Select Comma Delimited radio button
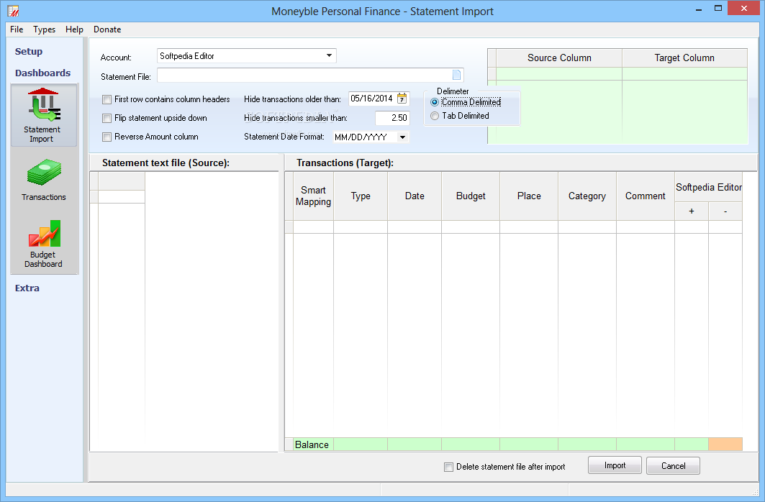The width and height of the screenshot is (765, 502). (x=434, y=102)
